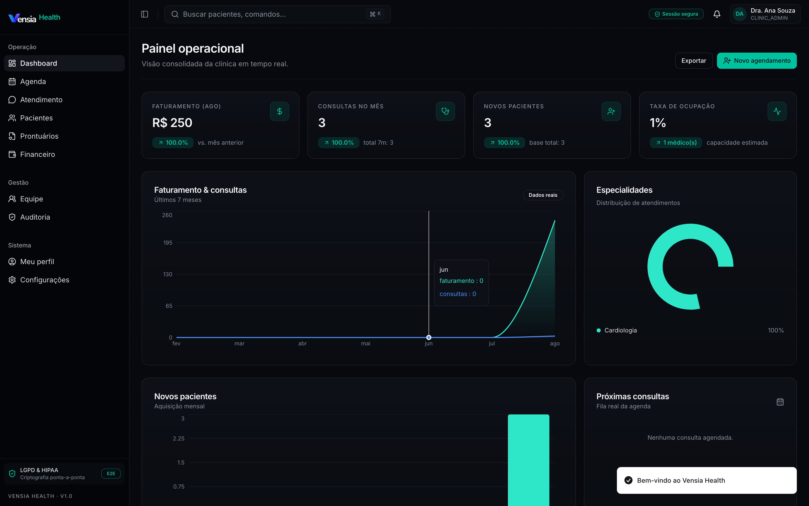Click the 100.0% badge on Faturamento card

coord(173,142)
